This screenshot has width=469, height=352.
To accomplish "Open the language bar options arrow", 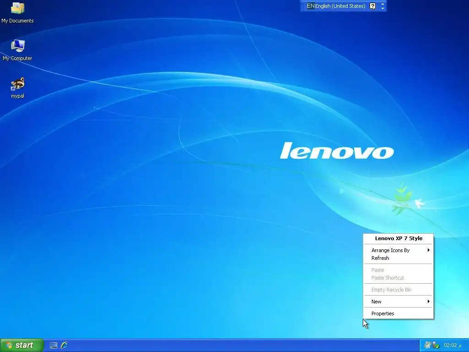I will pos(382,8).
